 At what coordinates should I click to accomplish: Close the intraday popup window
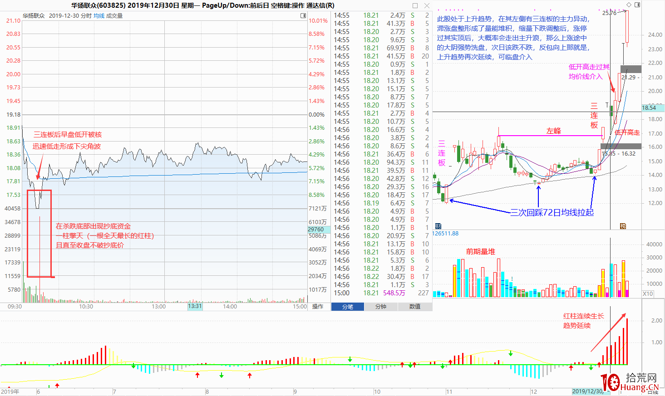(427, 6)
